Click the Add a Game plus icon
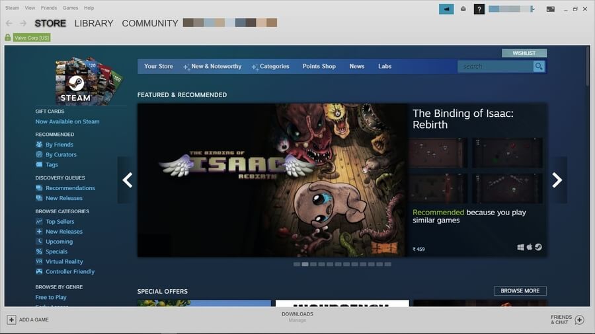The image size is (595, 334). pos(11,319)
